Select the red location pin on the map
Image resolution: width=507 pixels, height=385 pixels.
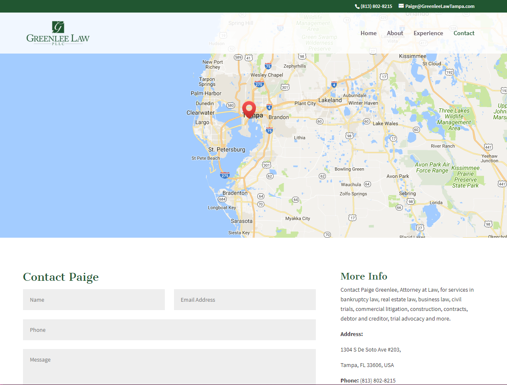tap(249, 110)
